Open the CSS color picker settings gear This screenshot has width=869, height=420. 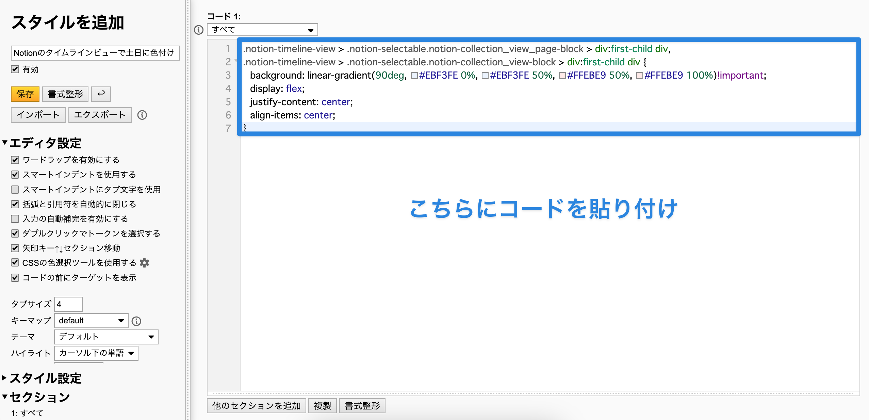[145, 263]
